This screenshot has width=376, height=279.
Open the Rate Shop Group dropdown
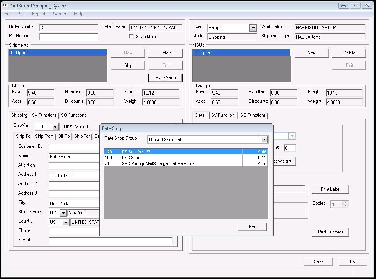[264, 139]
